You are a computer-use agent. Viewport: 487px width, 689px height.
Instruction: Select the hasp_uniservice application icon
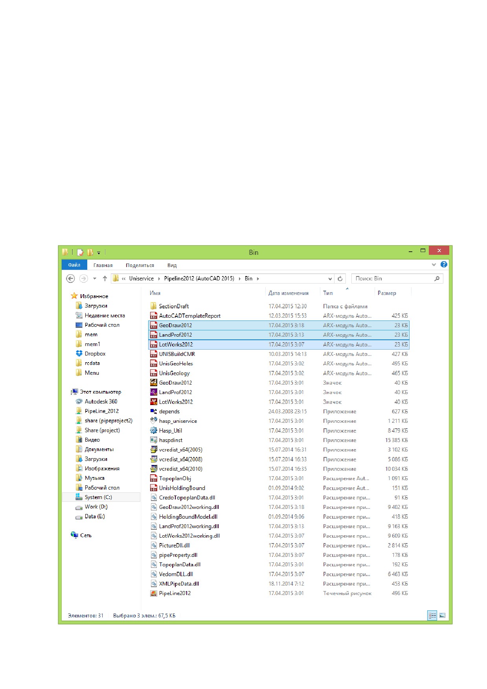tap(154, 421)
